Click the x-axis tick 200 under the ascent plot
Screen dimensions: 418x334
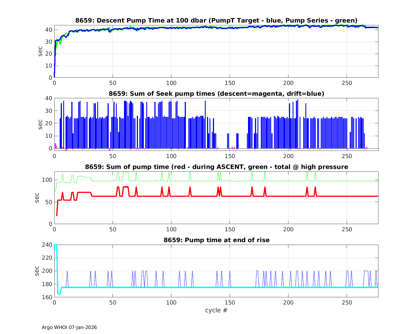pyautogui.click(x=288, y=230)
